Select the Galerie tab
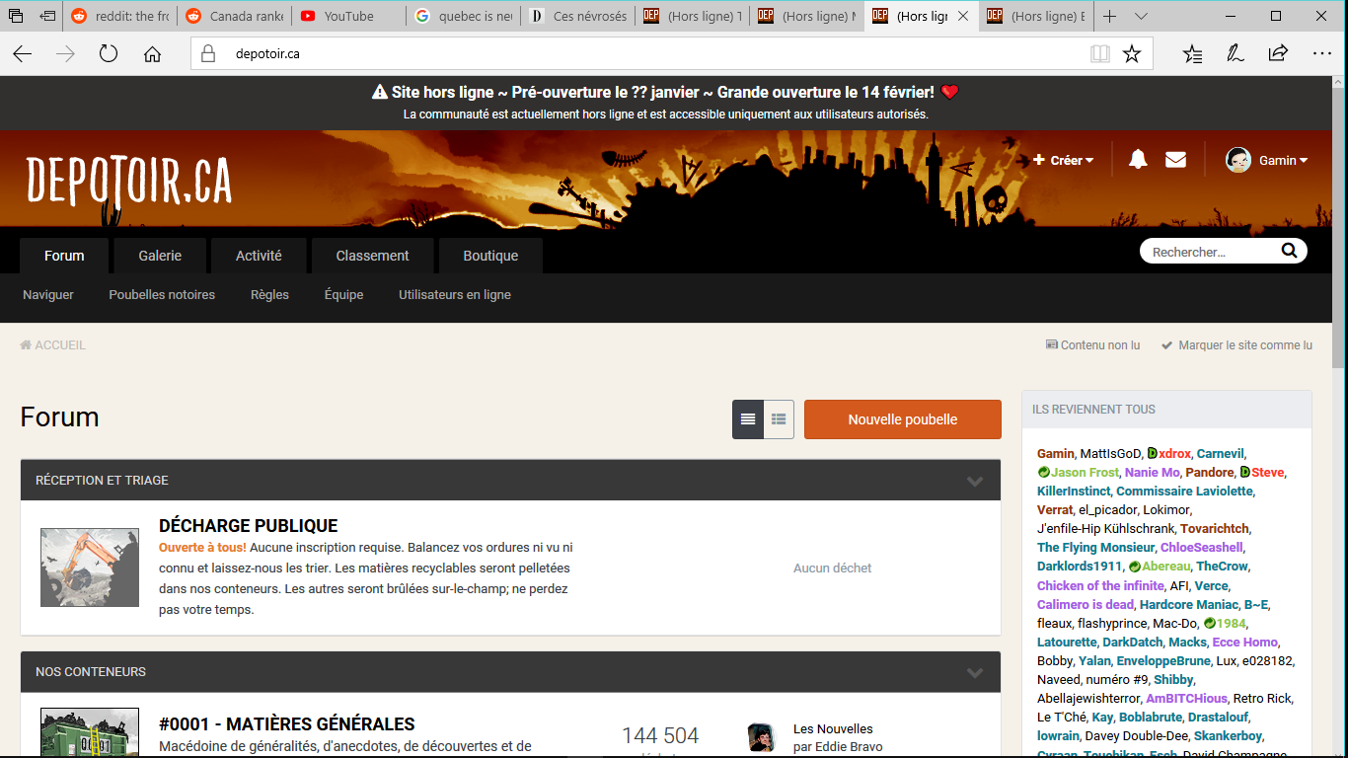1348x758 pixels. click(x=160, y=256)
